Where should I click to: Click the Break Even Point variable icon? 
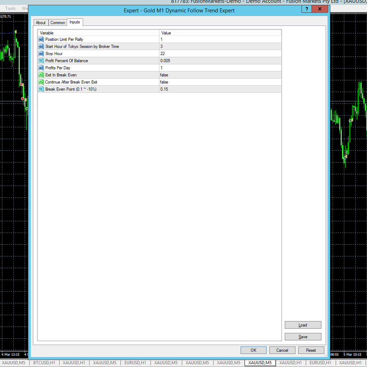tap(41, 89)
